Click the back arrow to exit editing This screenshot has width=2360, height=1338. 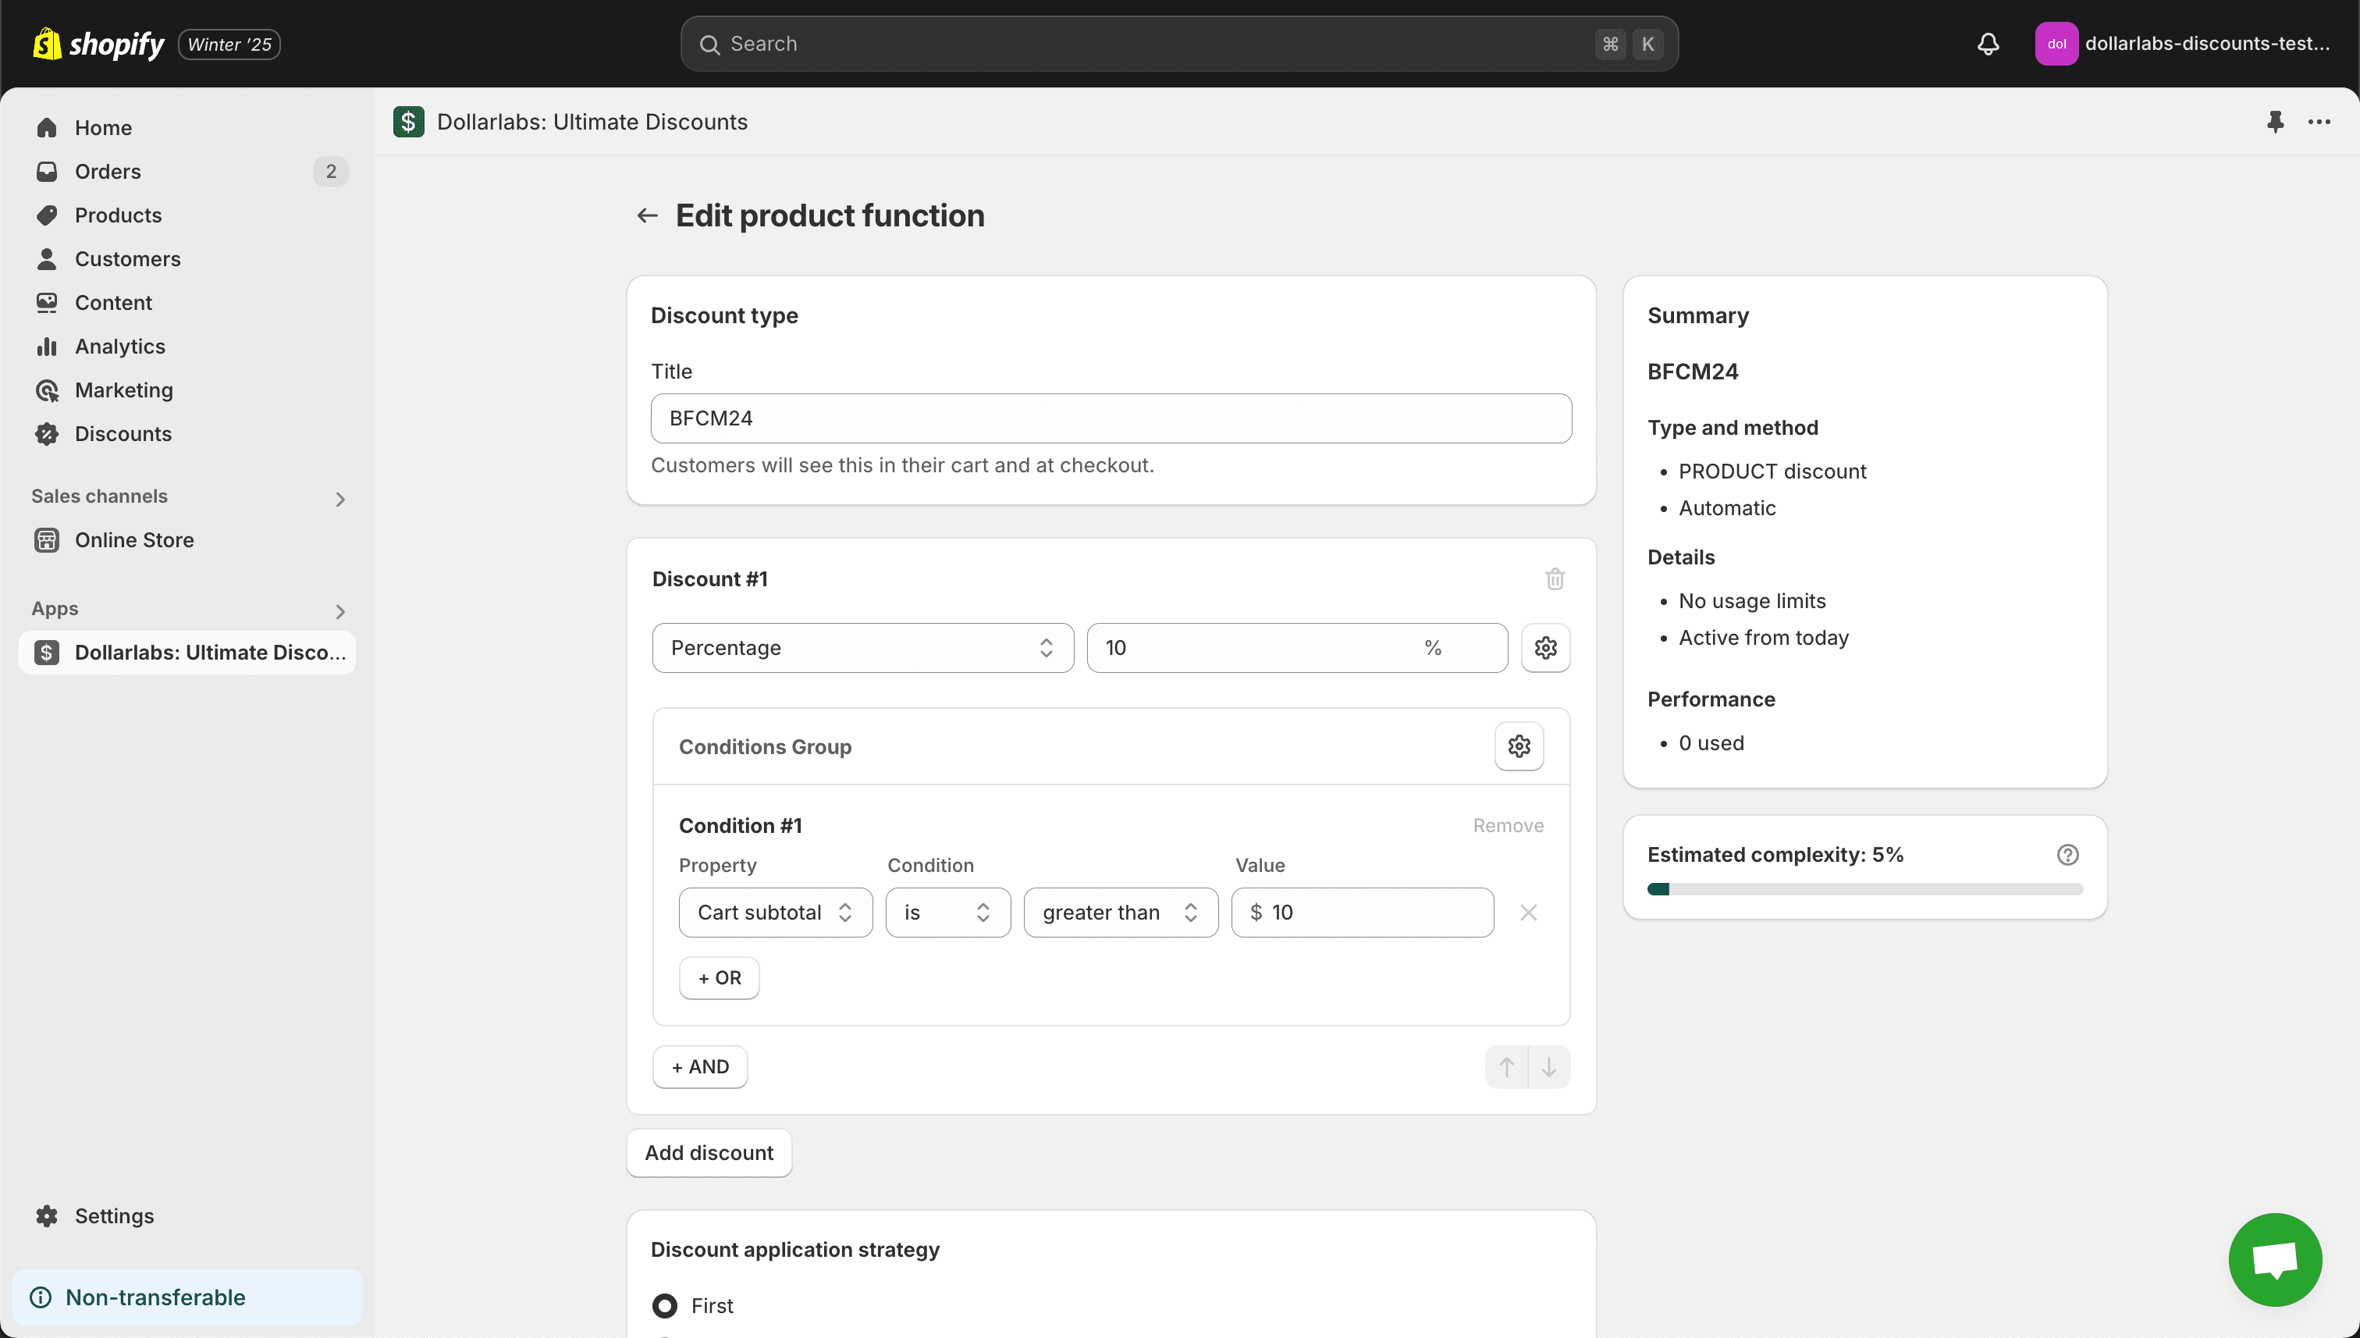tap(647, 214)
